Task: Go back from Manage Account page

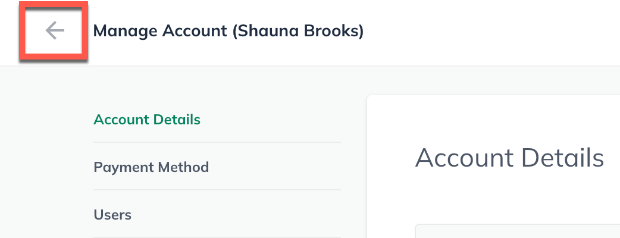Action: coord(54,30)
